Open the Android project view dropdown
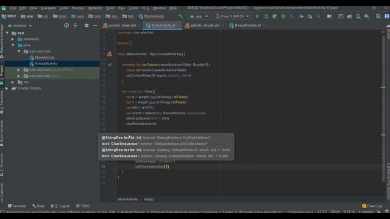Viewport: 390px width, 219px height. pyautogui.click(x=20, y=26)
